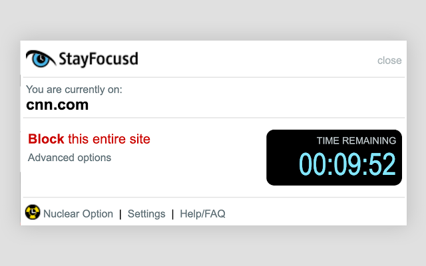426x266 pixels.
Task: Open Advanced options
Action: coord(69,158)
